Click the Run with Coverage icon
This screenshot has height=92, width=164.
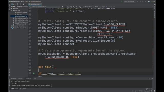click(143, 2)
